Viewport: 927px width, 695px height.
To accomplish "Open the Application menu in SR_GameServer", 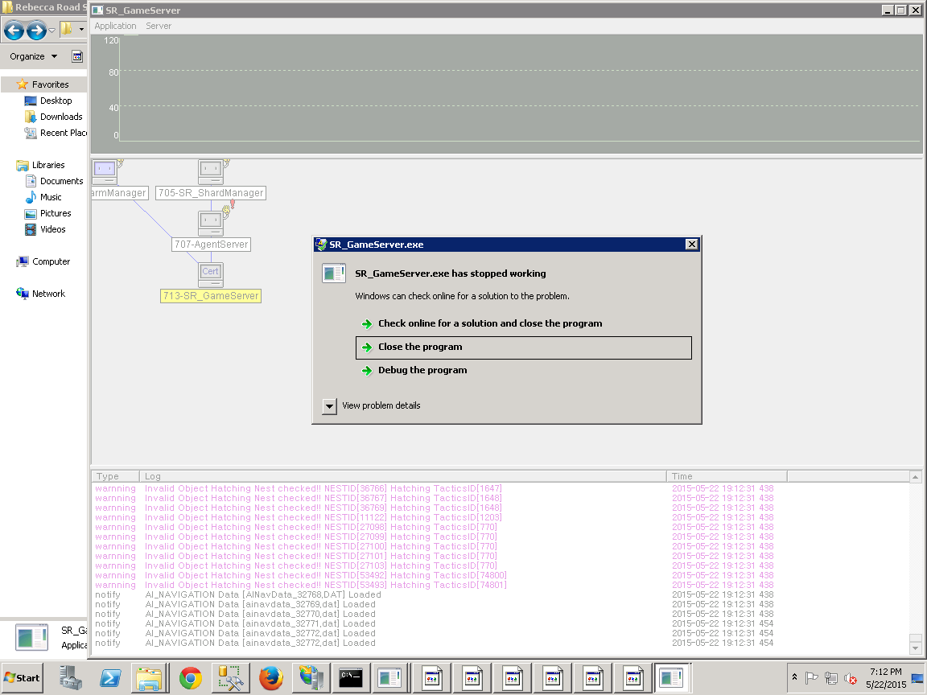I will point(115,26).
